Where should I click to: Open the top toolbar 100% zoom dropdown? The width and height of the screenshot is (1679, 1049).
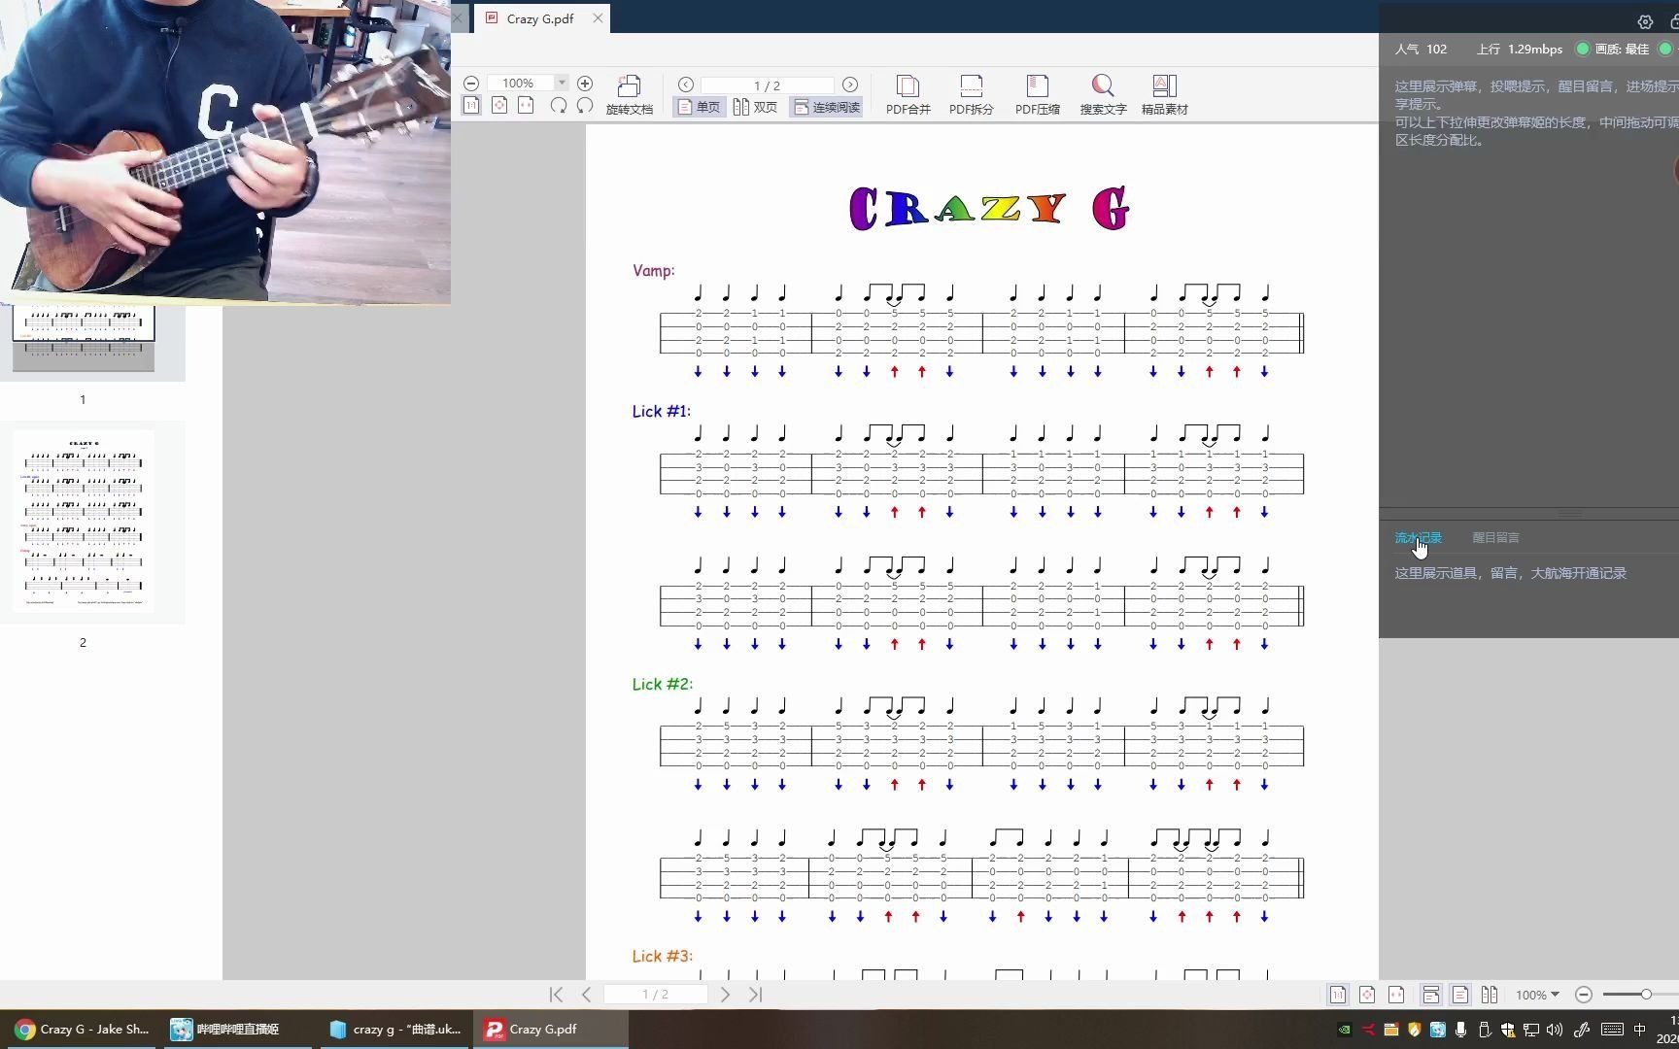pyautogui.click(x=562, y=84)
